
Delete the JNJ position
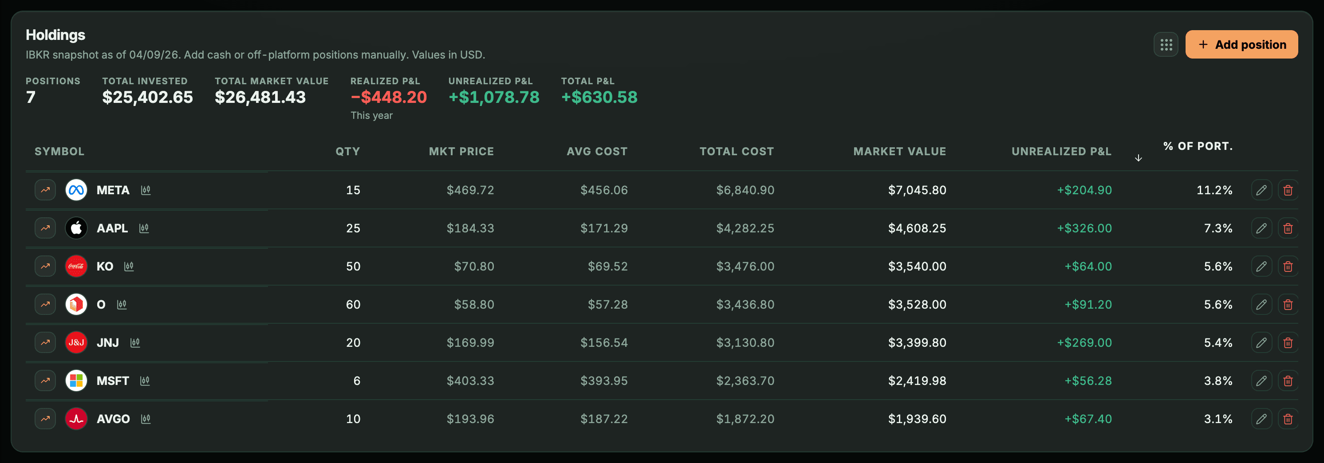(1288, 343)
